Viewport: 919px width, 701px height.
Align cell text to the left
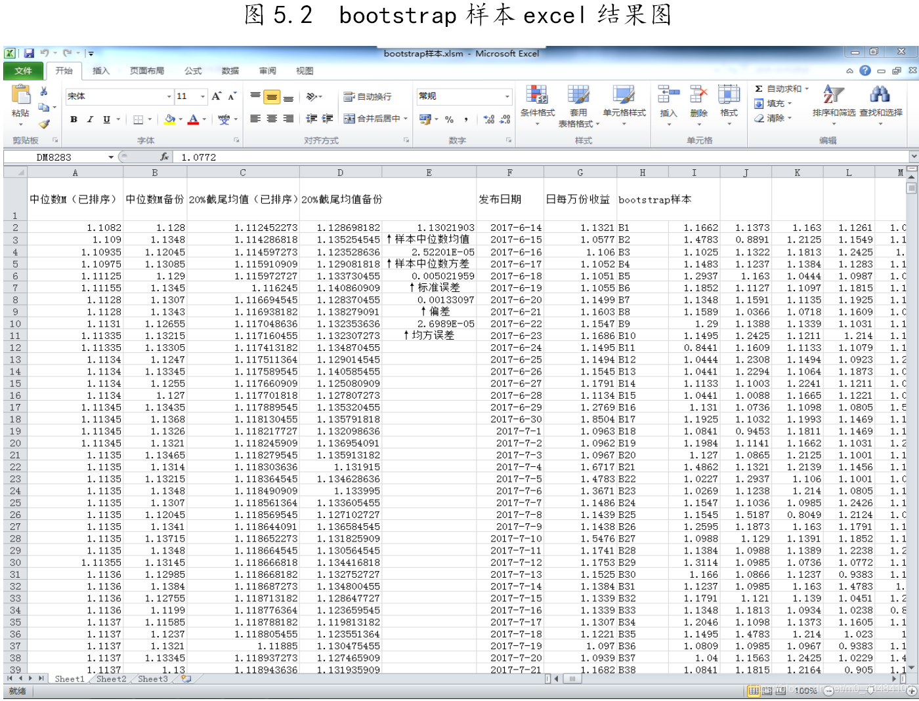click(255, 119)
